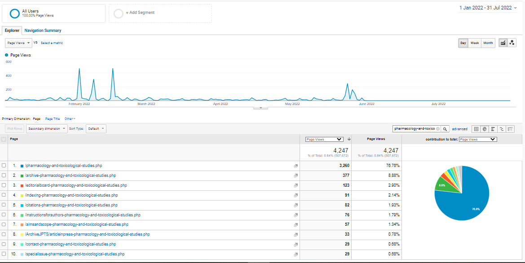The height and width of the screenshot is (263, 525).
Task: Click the + Add Segment box
Action: (x=160, y=13)
